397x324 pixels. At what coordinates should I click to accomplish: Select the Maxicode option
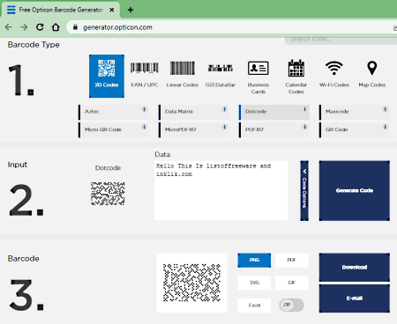coord(355,112)
